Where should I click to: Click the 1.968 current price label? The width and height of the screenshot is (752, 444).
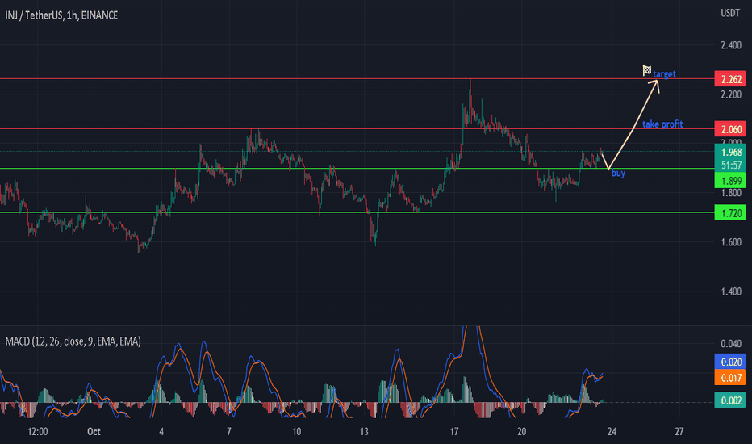[x=730, y=152]
